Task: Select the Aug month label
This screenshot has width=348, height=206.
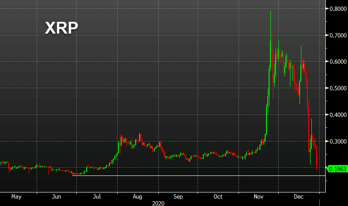Action: pyautogui.click(x=138, y=197)
